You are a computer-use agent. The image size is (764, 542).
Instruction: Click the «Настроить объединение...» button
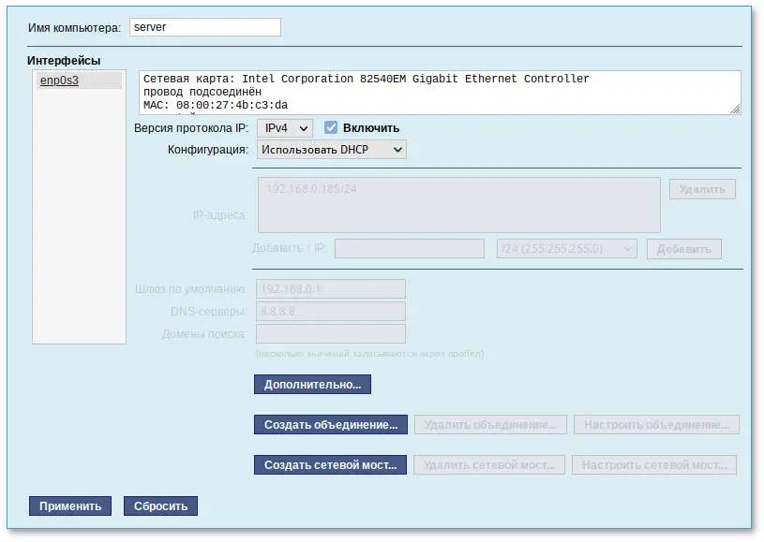tap(653, 424)
